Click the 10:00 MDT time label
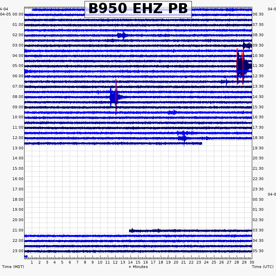The image size is (276, 276). (18, 117)
